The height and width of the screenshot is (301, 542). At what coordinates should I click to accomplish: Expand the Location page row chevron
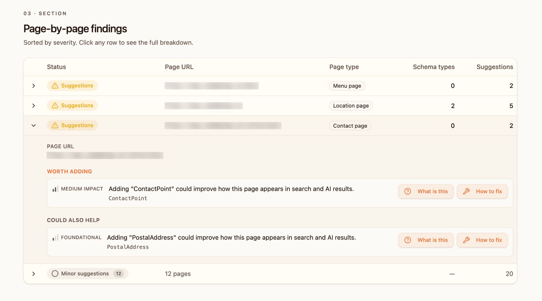(34, 106)
